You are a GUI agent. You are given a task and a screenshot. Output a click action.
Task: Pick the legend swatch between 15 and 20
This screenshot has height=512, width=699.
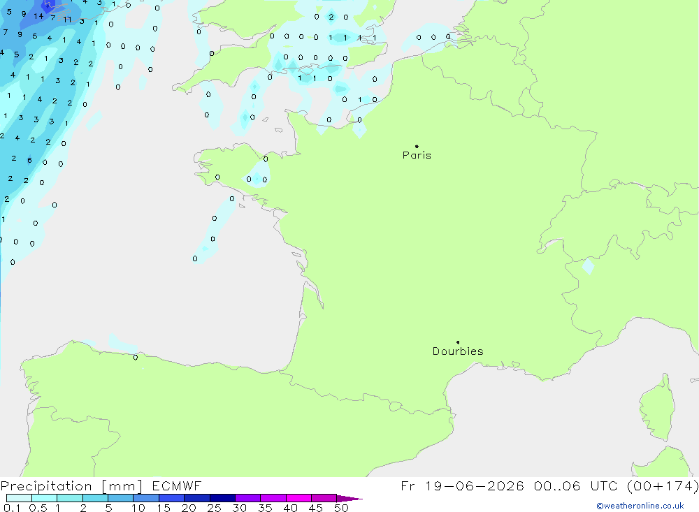point(171,498)
